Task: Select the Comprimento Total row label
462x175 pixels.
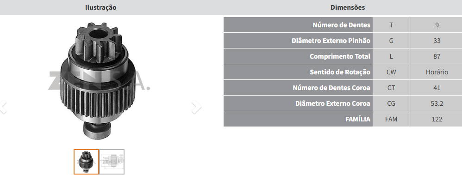Action: (340, 56)
